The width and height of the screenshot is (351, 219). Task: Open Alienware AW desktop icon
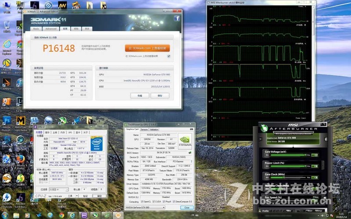pyautogui.click(x=62, y=5)
